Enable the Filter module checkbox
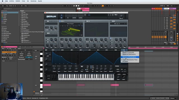This screenshot has width=179, height=100. [111, 21]
